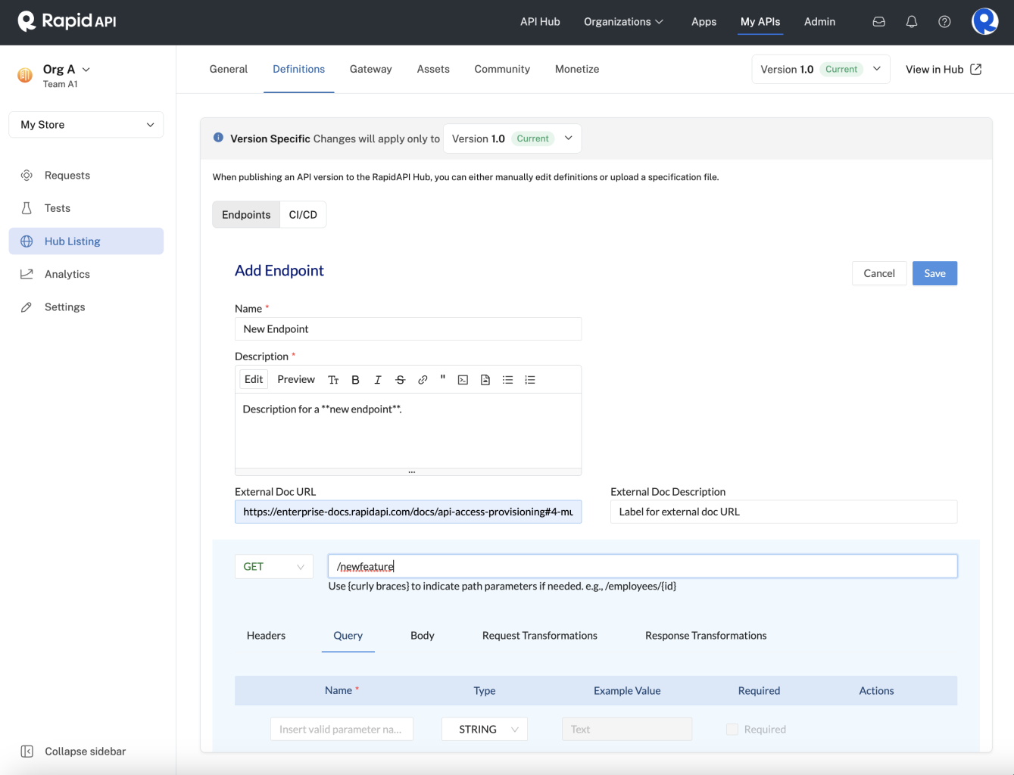Image resolution: width=1014 pixels, height=775 pixels.
Task: Open the Monetize tab
Action: pyautogui.click(x=577, y=69)
